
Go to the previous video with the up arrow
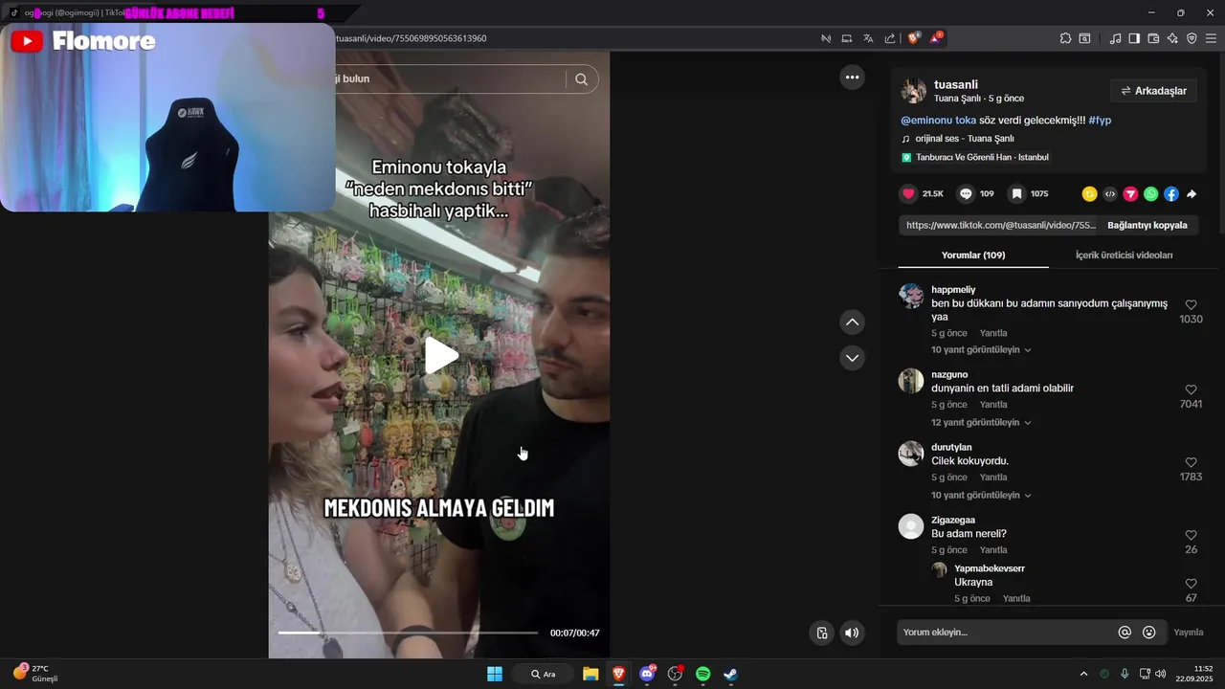(x=852, y=322)
